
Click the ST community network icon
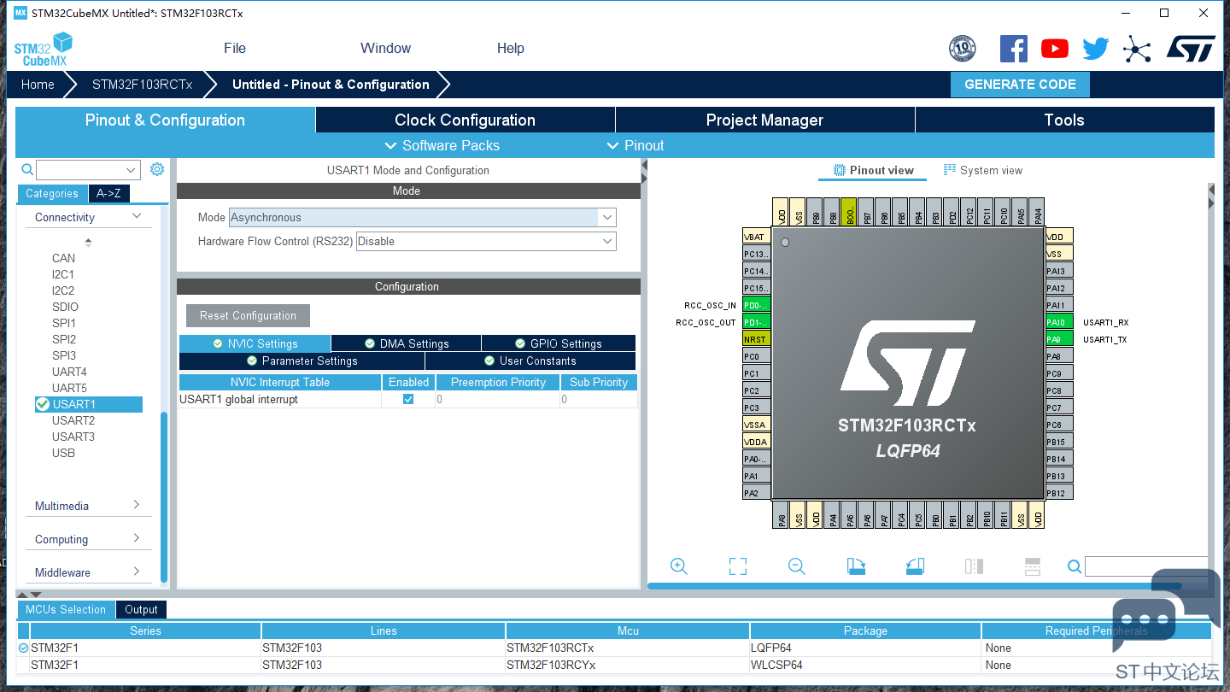tap(1137, 49)
